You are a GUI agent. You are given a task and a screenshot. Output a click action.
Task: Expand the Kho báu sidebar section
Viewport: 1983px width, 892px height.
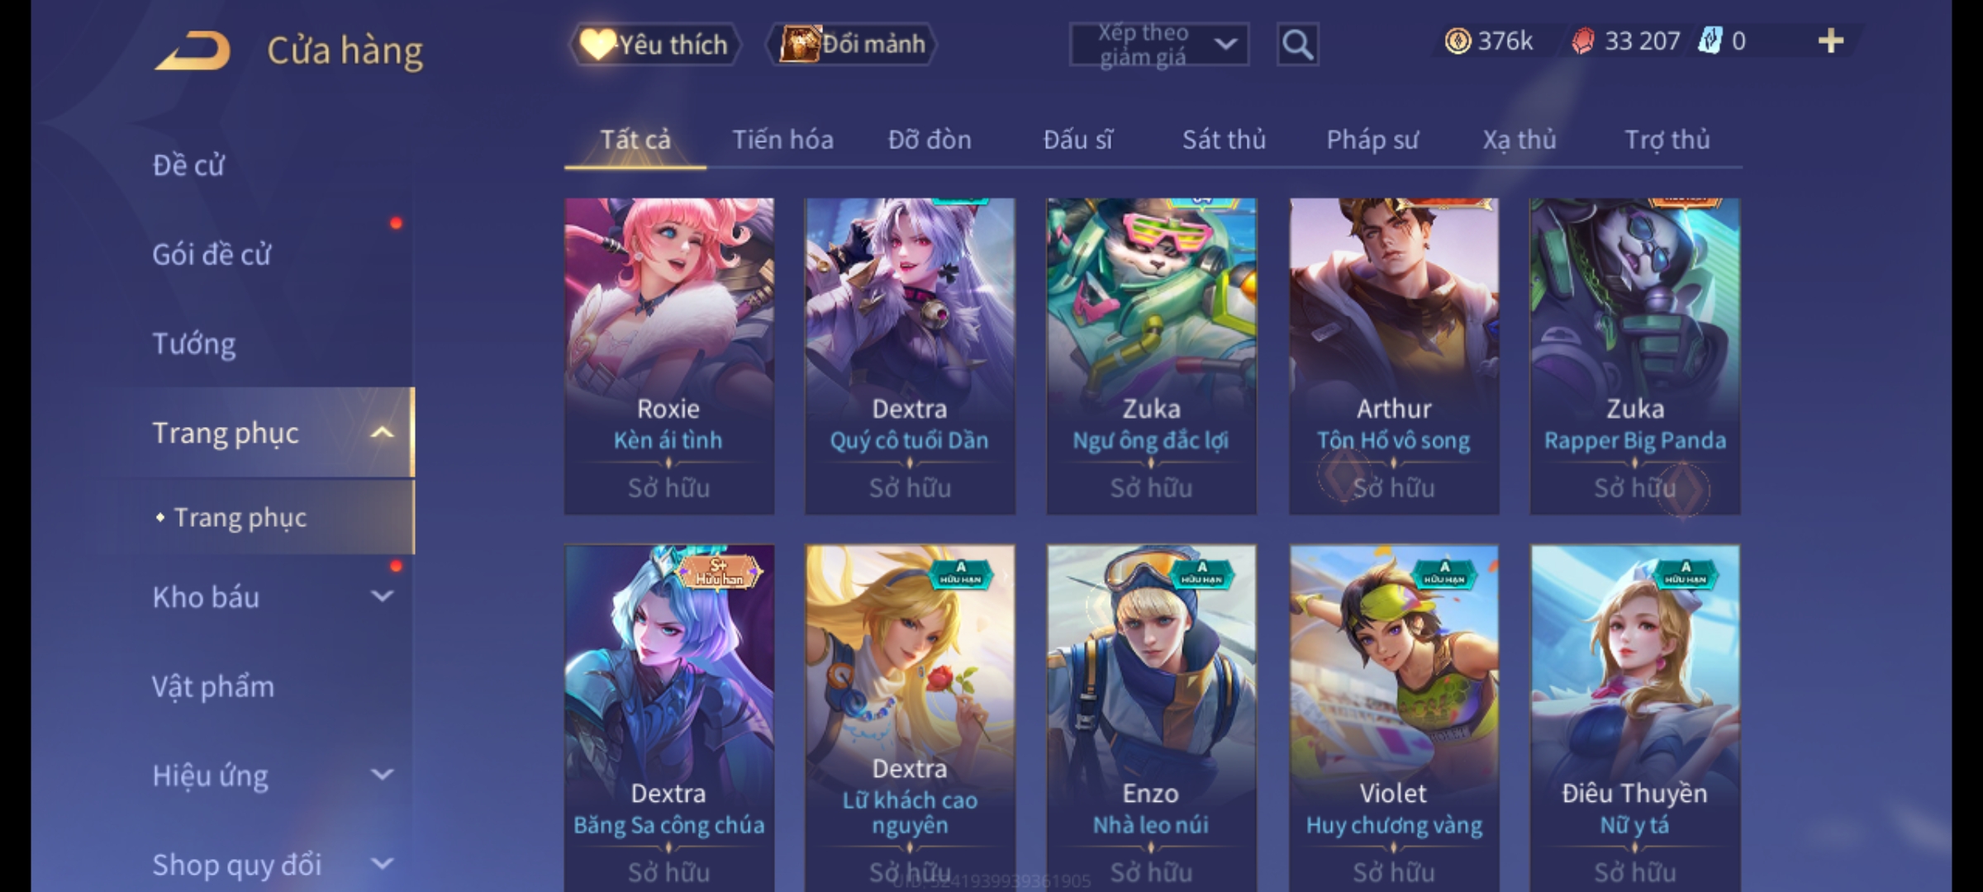(382, 596)
